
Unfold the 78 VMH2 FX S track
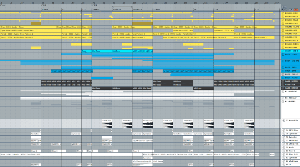pos(284,144)
